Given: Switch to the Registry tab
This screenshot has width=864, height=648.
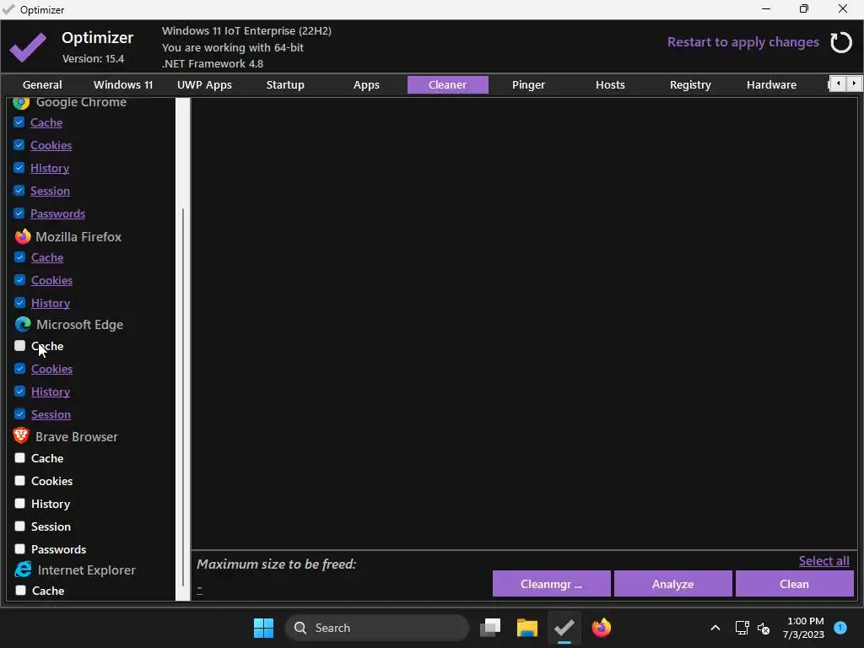Looking at the screenshot, I should tap(690, 85).
